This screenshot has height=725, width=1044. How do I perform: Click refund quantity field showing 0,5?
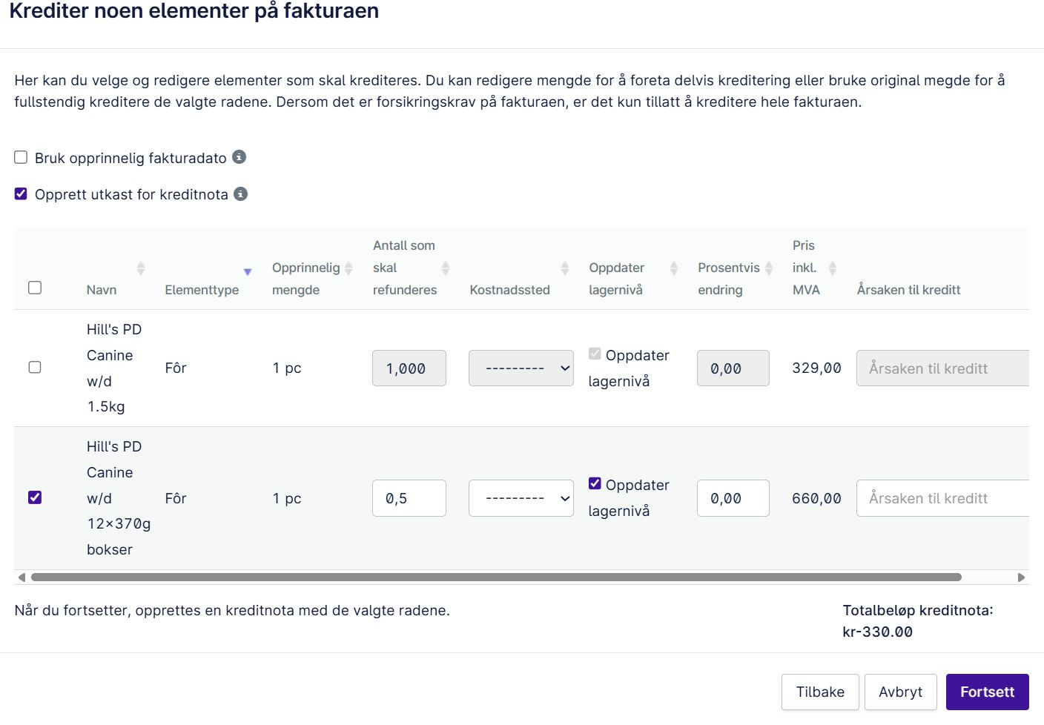pos(409,498)
